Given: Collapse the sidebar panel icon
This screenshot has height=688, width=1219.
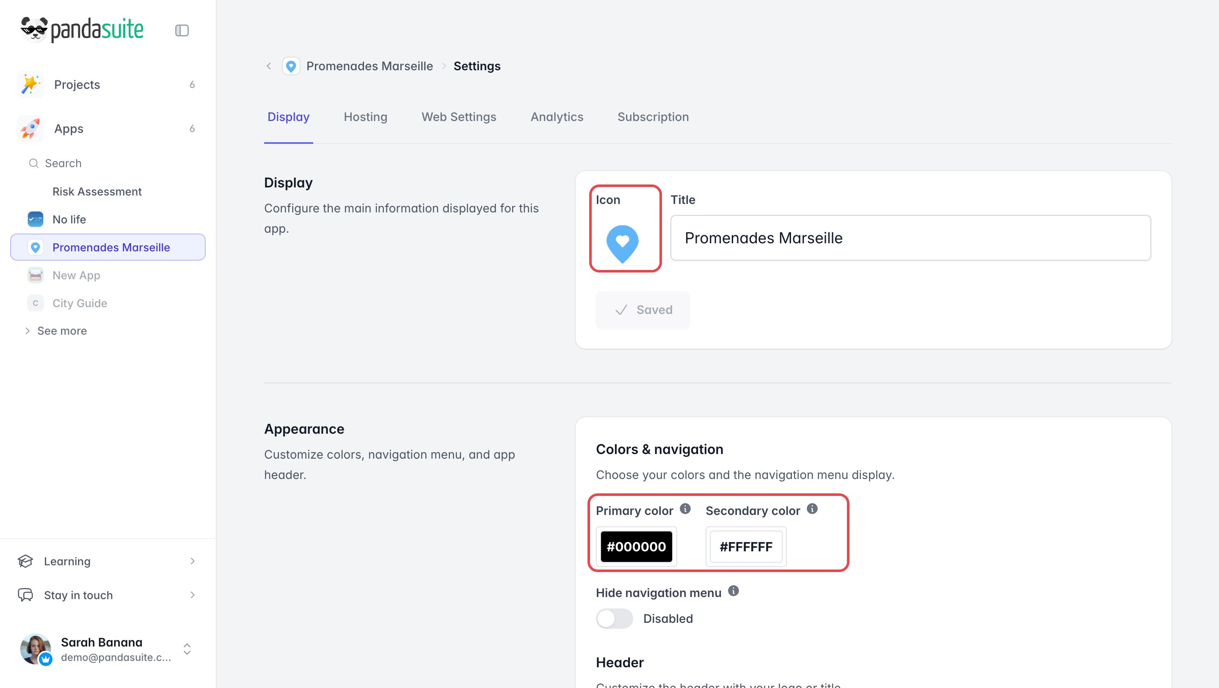Looking at the screenshot, I should (182, 30).
